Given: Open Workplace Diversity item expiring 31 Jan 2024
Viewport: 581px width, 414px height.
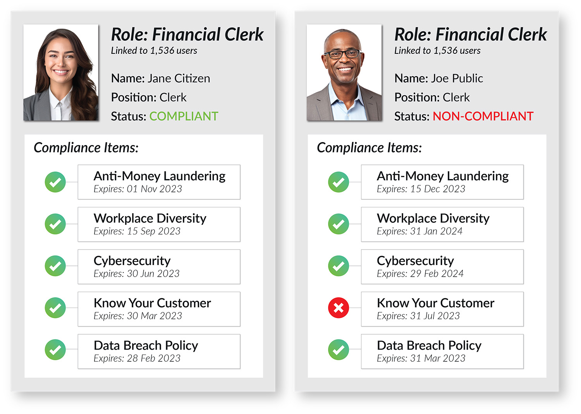Looking at the screenshot, I should [442, 224].
